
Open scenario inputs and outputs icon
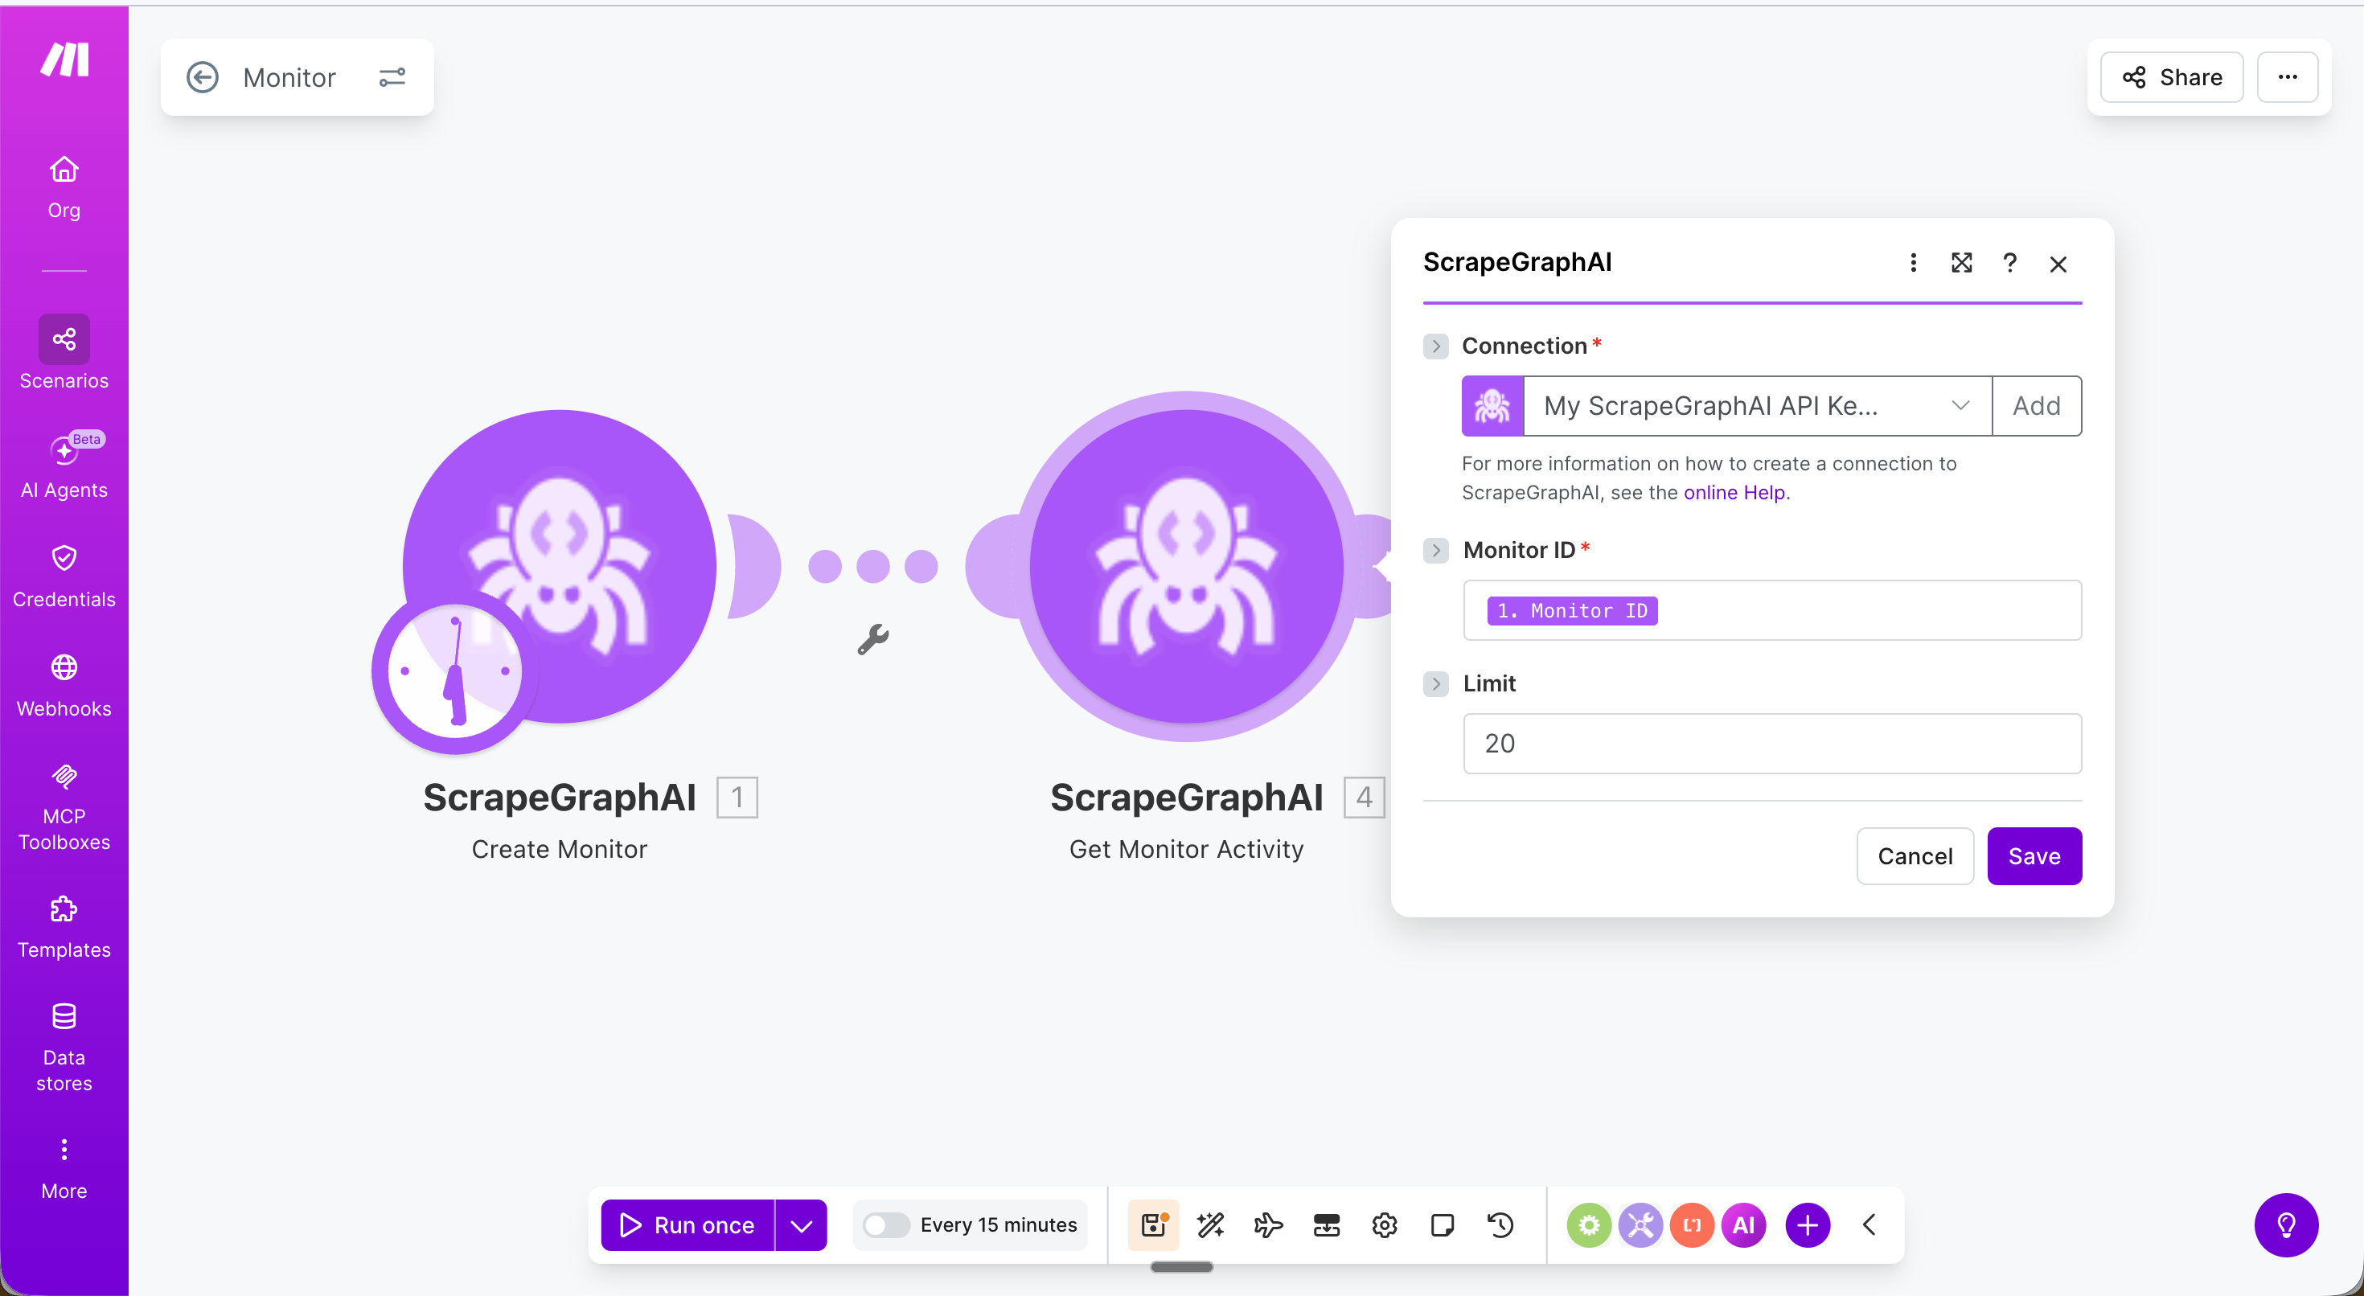1326,1224
